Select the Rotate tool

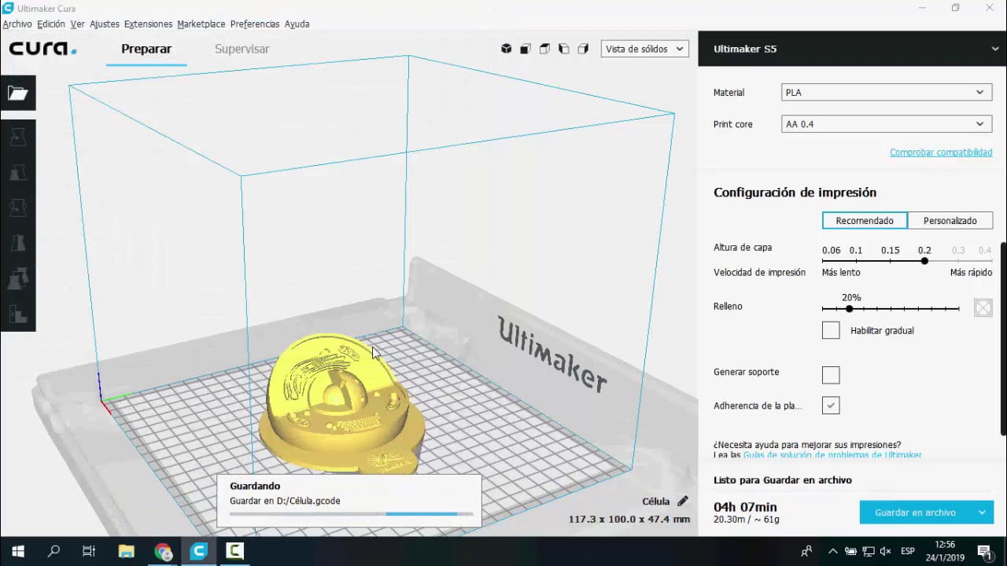[17, 208]
